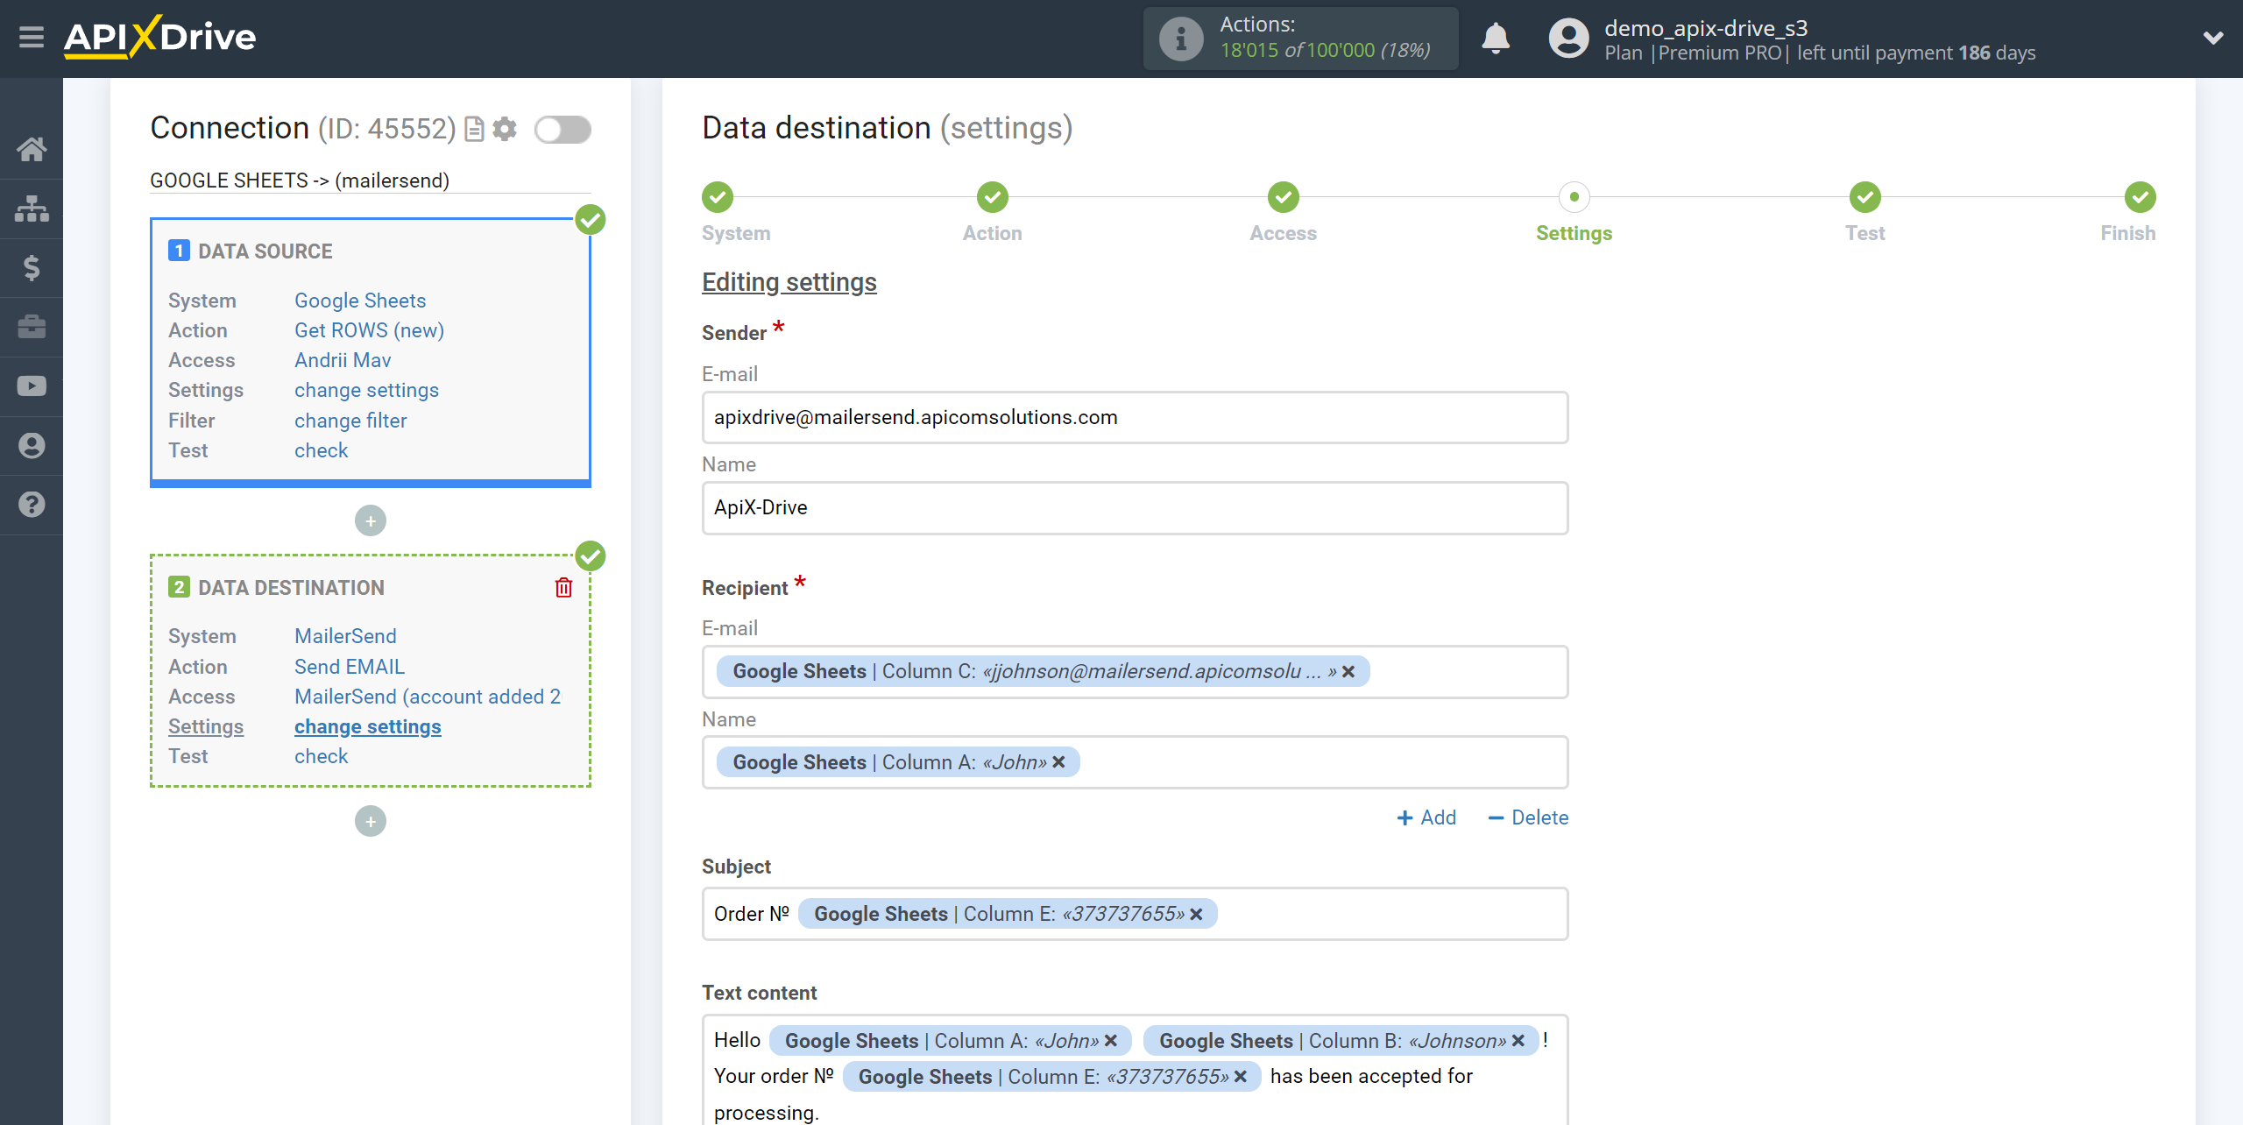Click change settings in Data Destination
2243x1125 pixels.
point(368,726)
